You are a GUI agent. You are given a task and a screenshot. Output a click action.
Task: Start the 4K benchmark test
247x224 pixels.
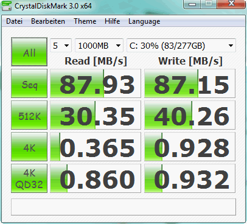[x=29, y=147]
